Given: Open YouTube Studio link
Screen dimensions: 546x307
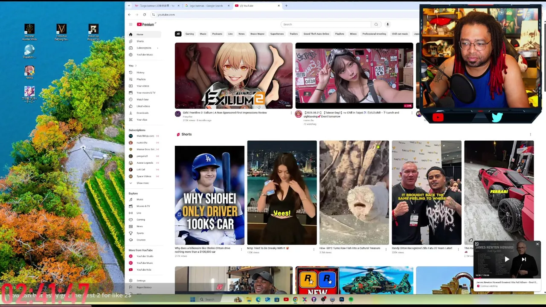Looking at the screenshot, I should [x=144, y=256].
